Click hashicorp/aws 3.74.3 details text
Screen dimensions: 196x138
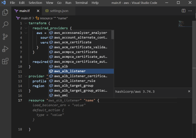coord(135,91)
